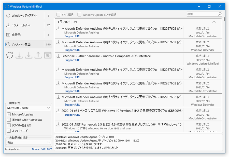Open the 自動更新の設定 有効 dropdown
The width and height of the screenshot is (229, 157).
(x=28, y=143)
